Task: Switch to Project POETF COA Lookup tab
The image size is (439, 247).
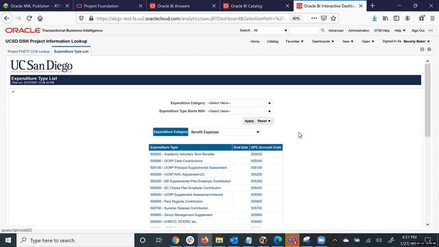Action: [29, 51]
